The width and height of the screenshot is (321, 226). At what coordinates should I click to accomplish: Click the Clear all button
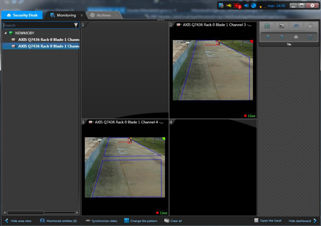point(173,221)
